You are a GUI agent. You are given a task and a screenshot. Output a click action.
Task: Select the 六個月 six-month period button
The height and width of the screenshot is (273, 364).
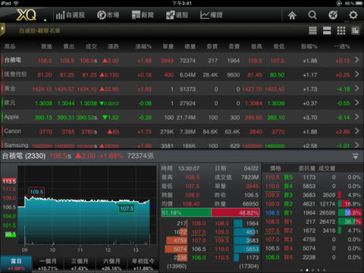point(111,264)
